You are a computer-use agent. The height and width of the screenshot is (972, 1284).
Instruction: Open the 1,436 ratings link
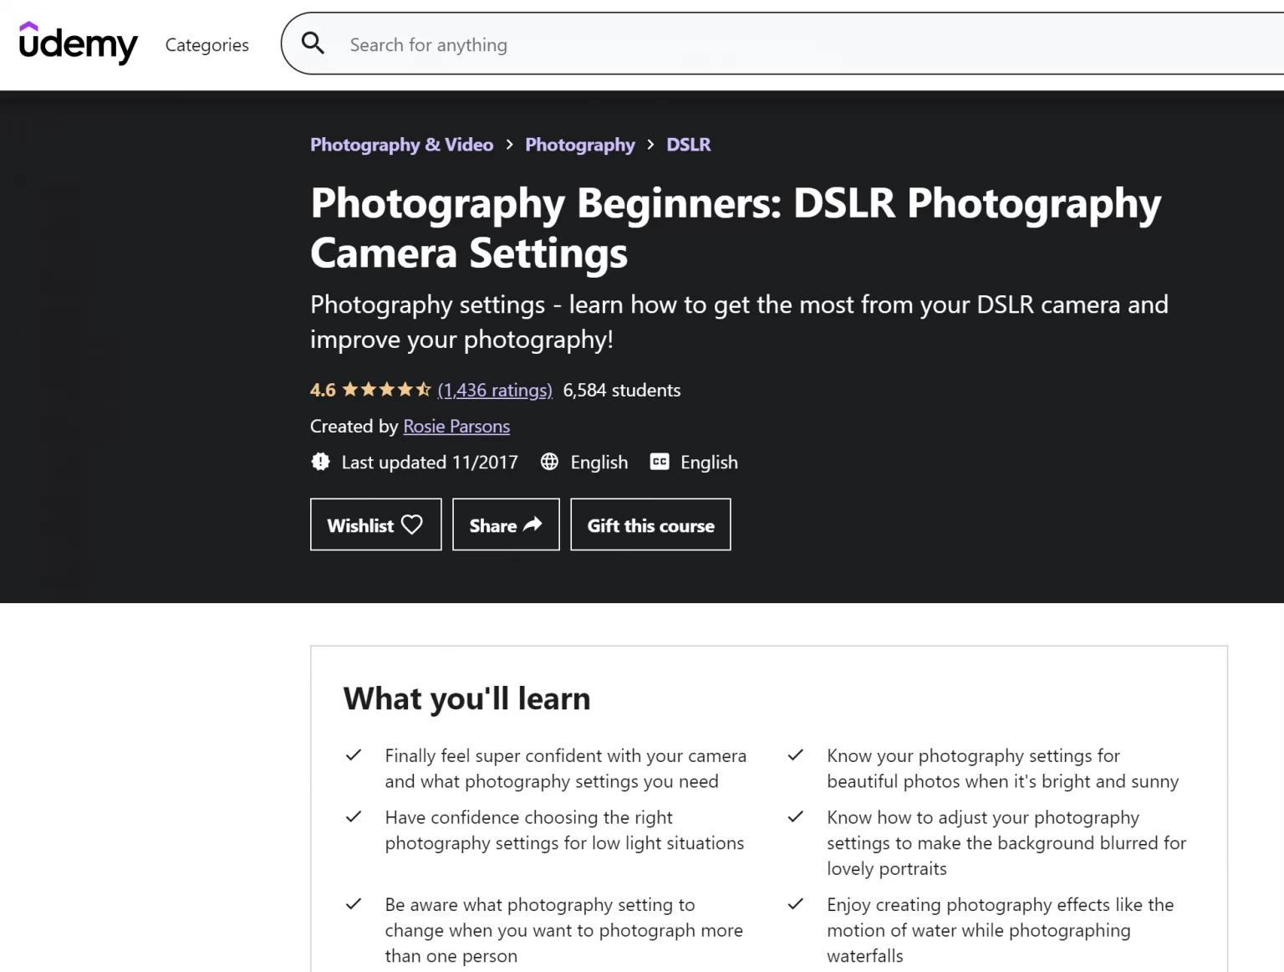point(495,390)
